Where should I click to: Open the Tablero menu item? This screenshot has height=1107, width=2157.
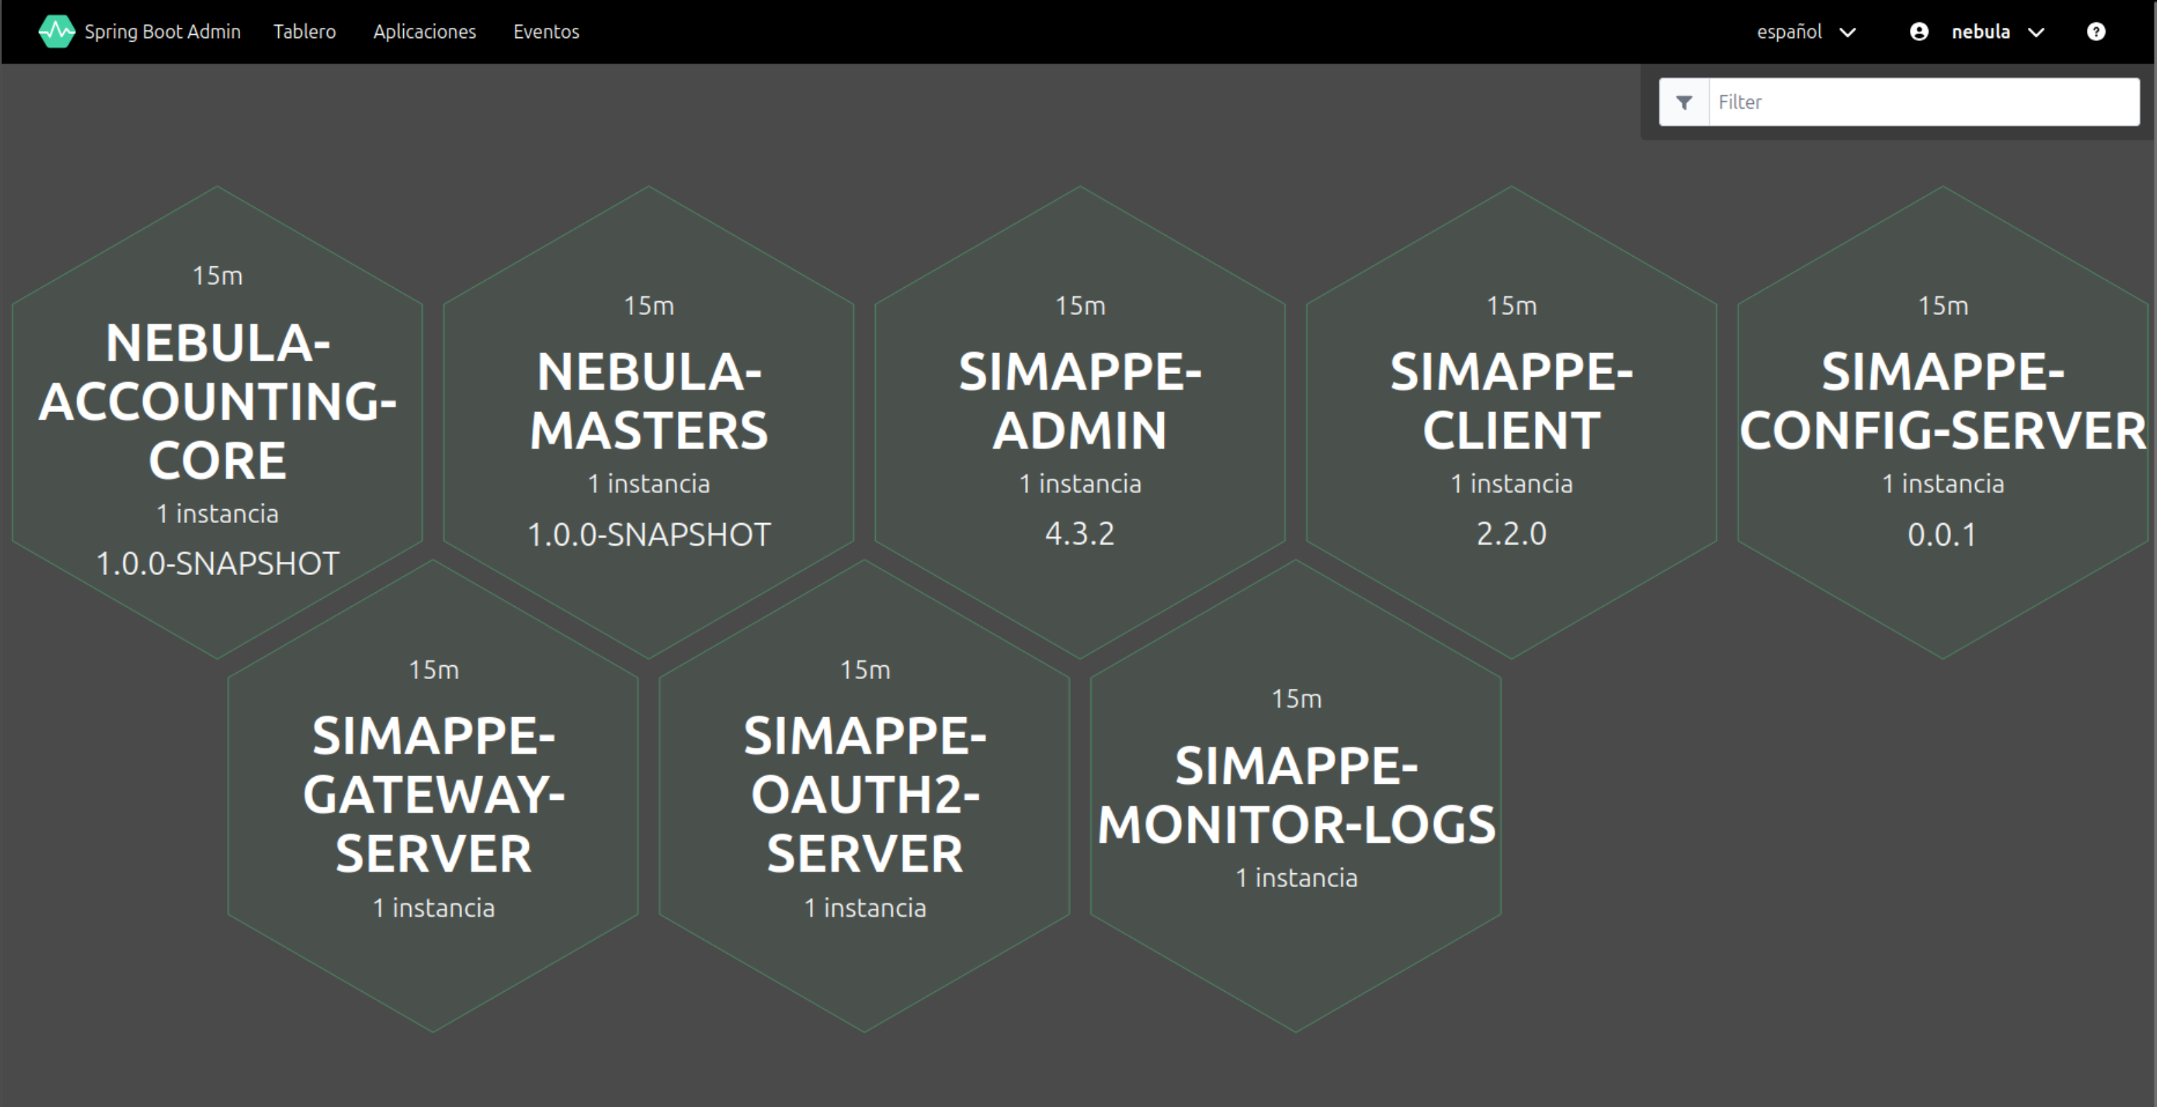click(x=304, y=32)
